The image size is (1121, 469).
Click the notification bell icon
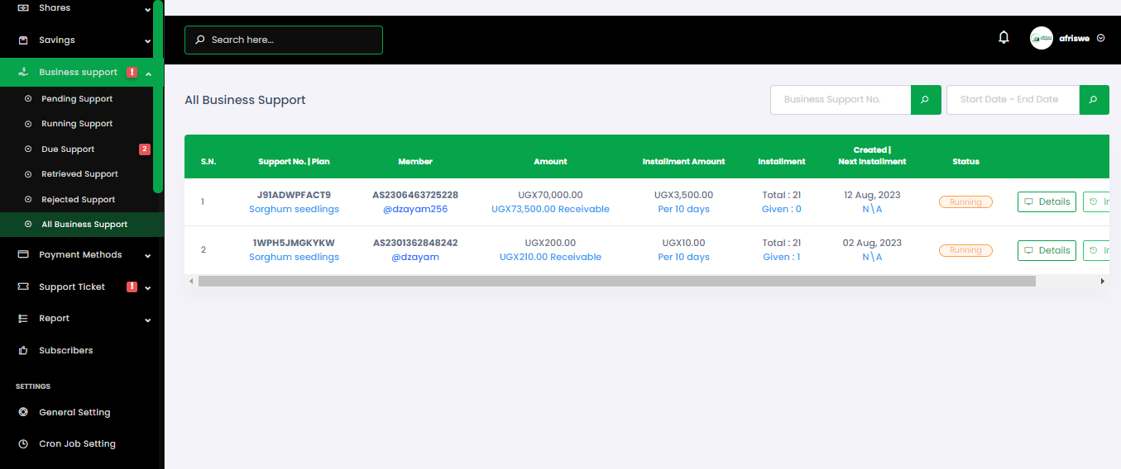point(1004,37)
